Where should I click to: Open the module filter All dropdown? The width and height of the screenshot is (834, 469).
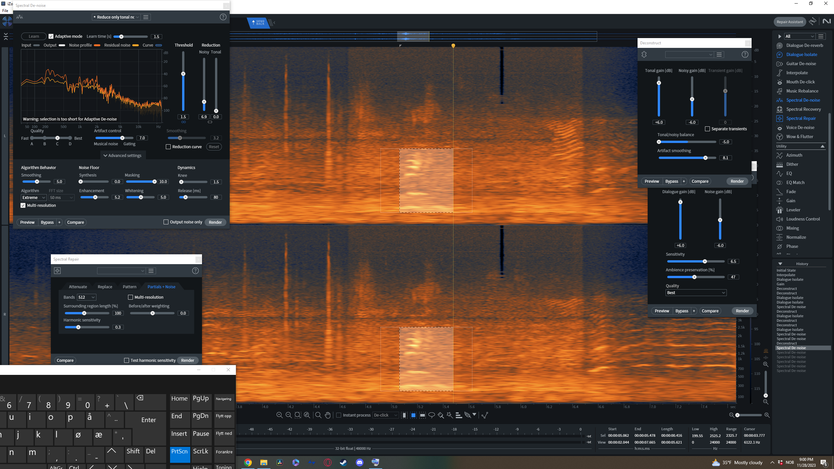coord(800,36)
